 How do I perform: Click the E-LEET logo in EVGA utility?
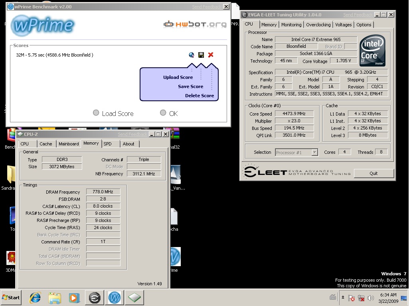[x=297, y=172]
